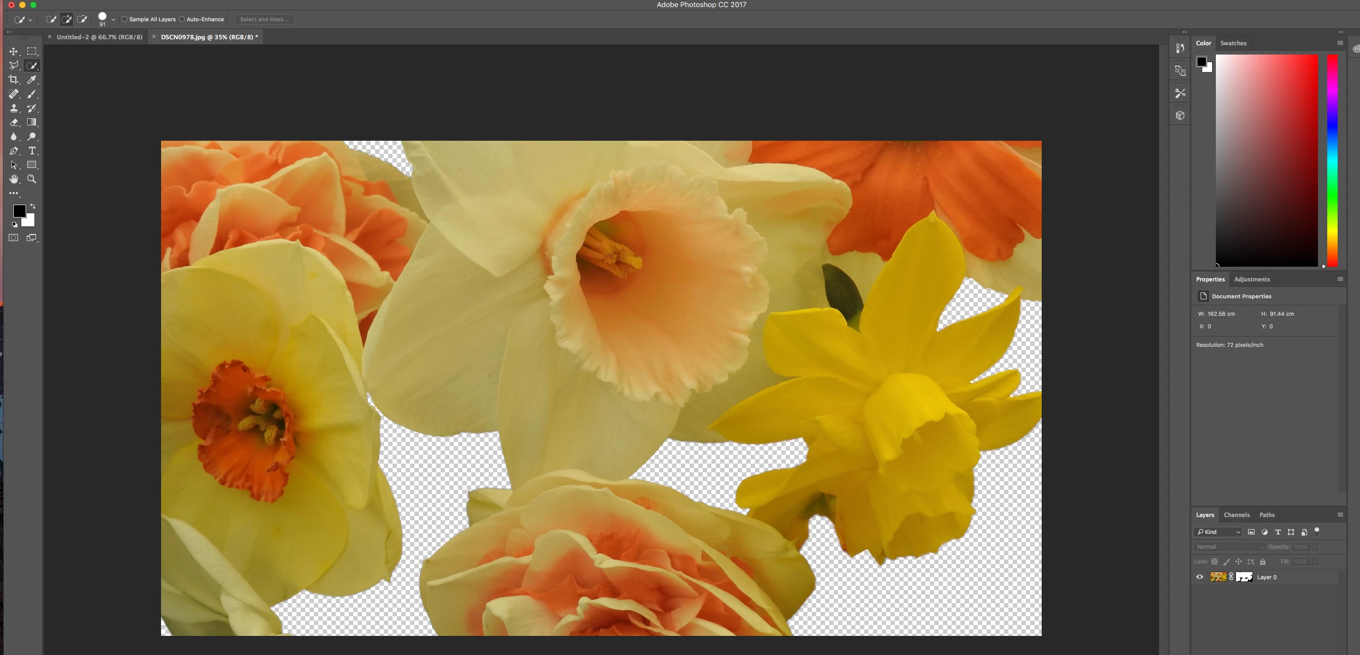Click the rainbow hue slider strip
Viewport: 1360px width, 655px height.
tap(1332, 160)
